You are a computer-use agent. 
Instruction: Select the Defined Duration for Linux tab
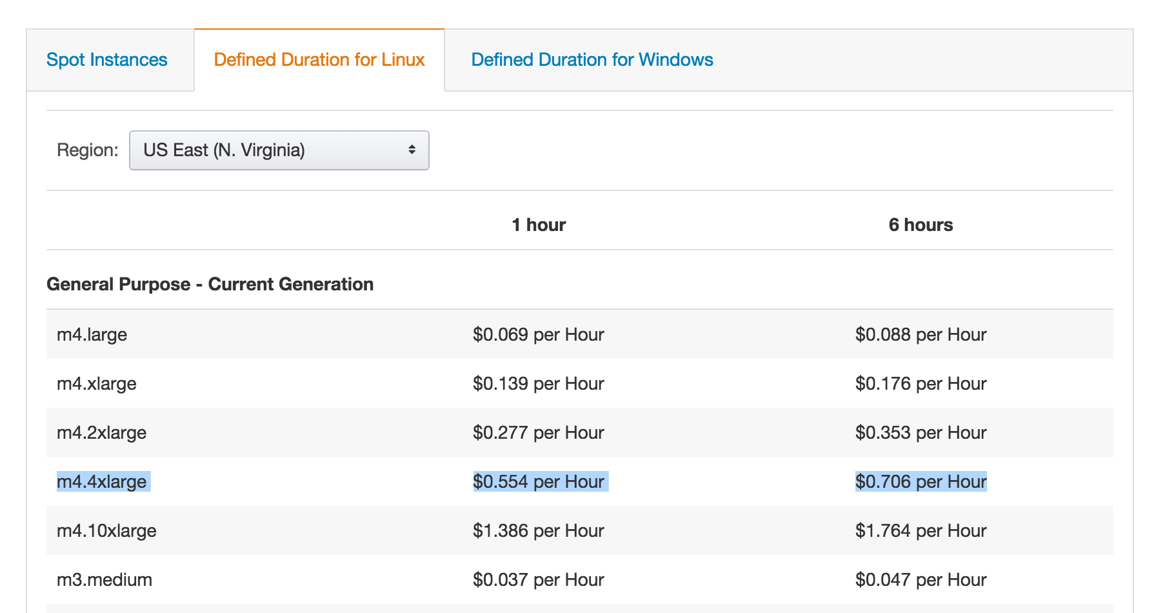coord(319,60)
